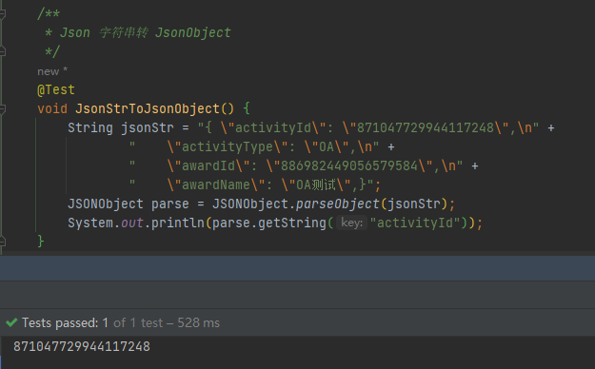Click the 'new *' author hint
The image size is (595, 369).
(52, 71)
